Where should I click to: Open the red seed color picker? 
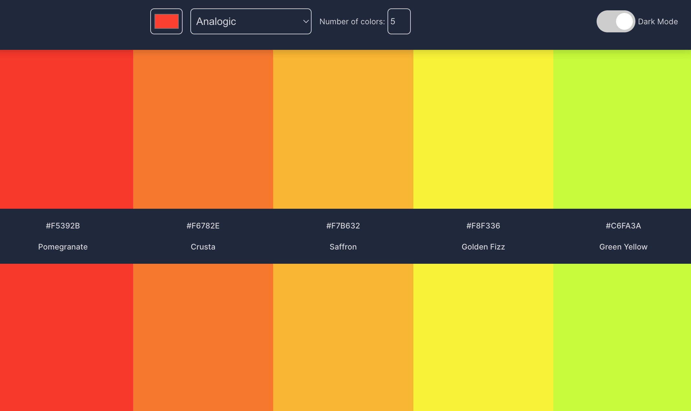point(166,21)
